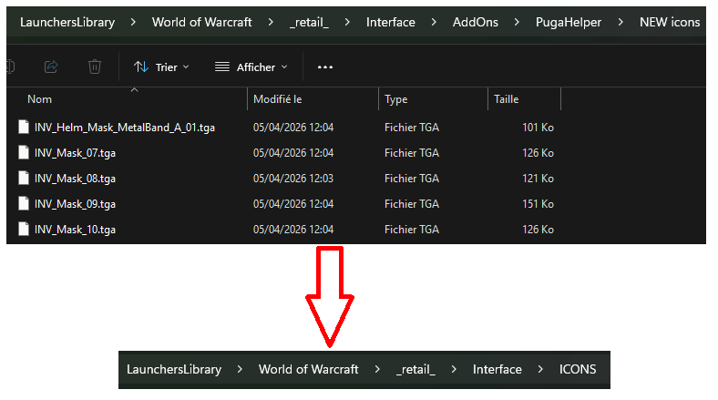Open the Afficher view dropdown
Image resolution: width=718 pixels, height=400 pixels.
251,67
